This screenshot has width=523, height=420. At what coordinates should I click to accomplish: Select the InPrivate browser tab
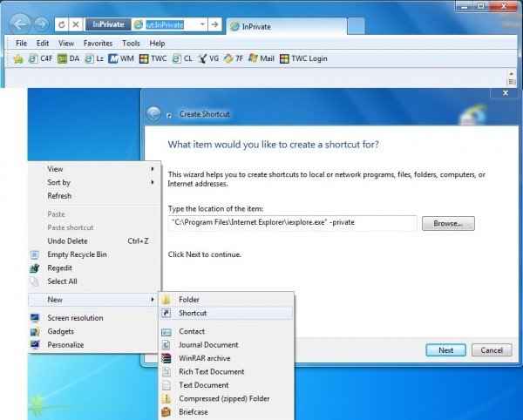[286, 26]
